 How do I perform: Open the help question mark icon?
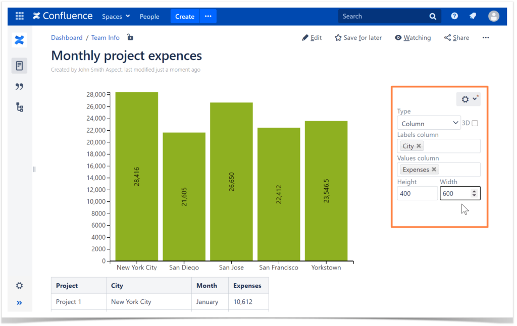click(454, 16)
